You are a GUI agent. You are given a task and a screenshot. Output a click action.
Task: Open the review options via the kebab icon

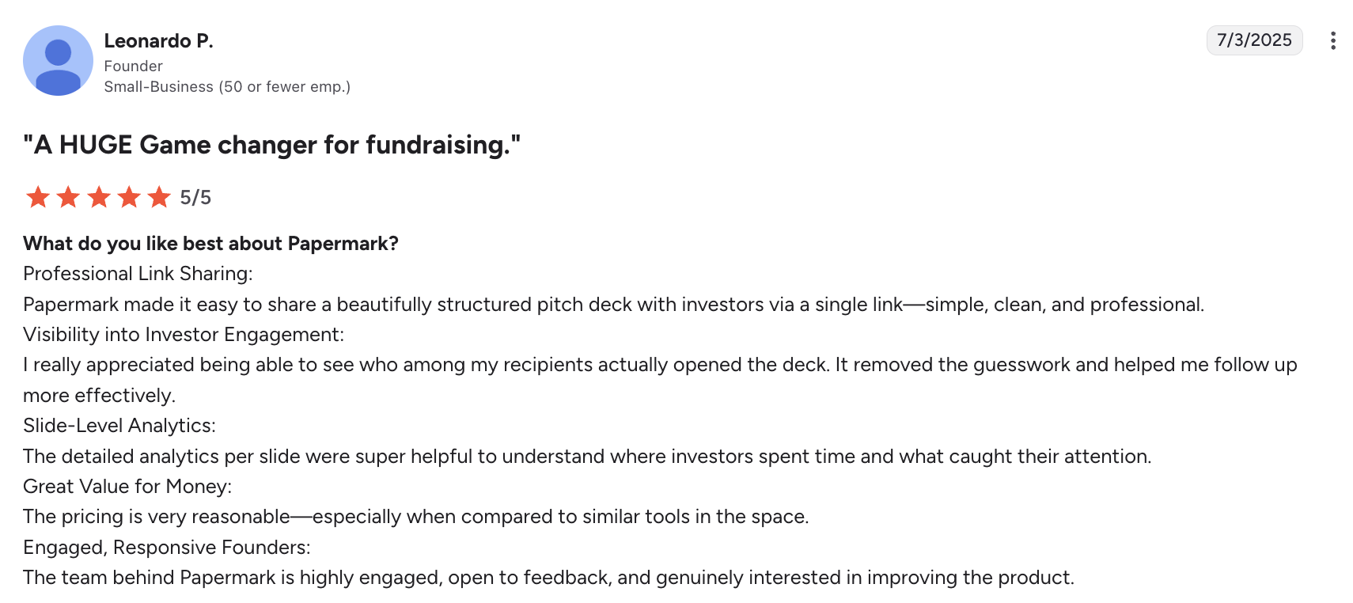pyautogui.click(x=1335, y=40)
